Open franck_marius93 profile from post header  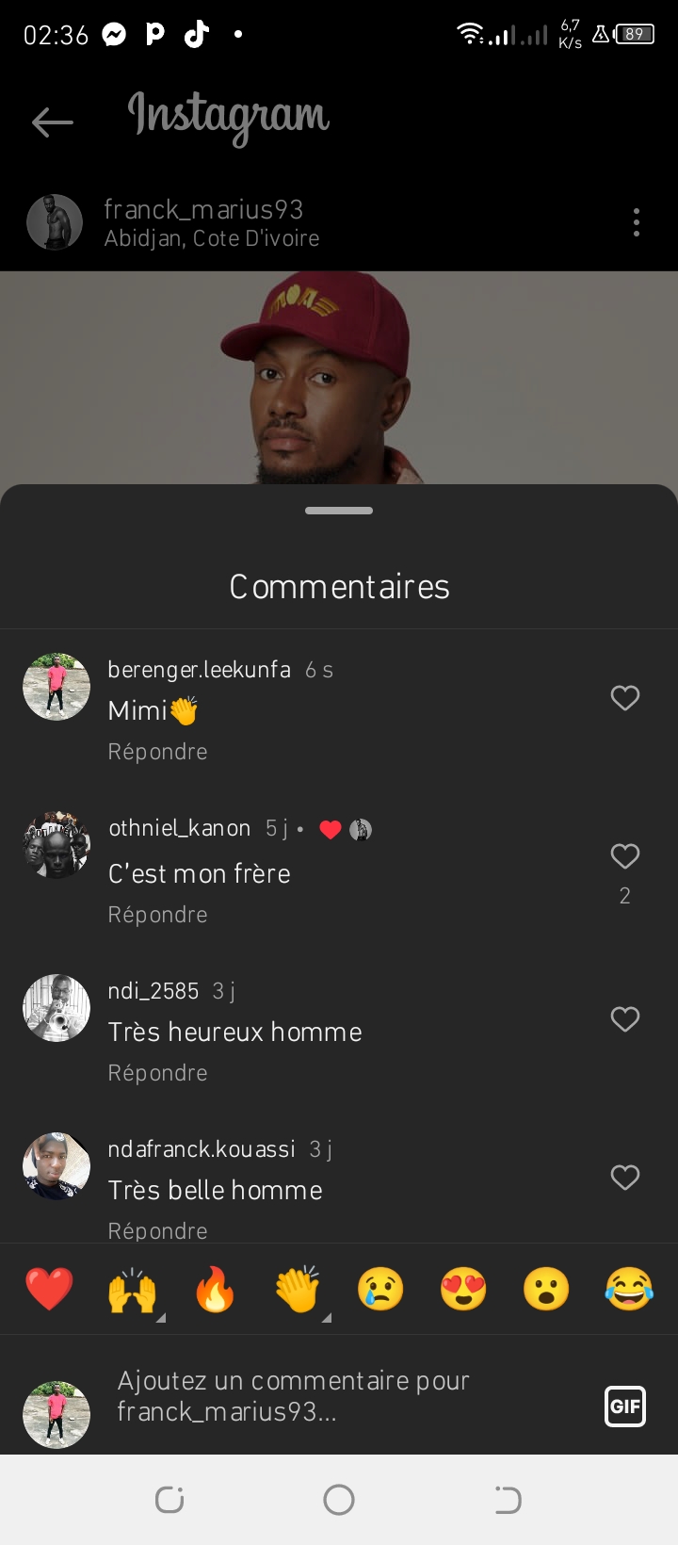click(x=203, y=209)
